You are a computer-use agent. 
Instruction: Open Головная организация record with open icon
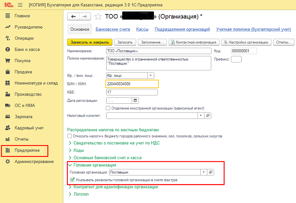click(x=210, y=172)
